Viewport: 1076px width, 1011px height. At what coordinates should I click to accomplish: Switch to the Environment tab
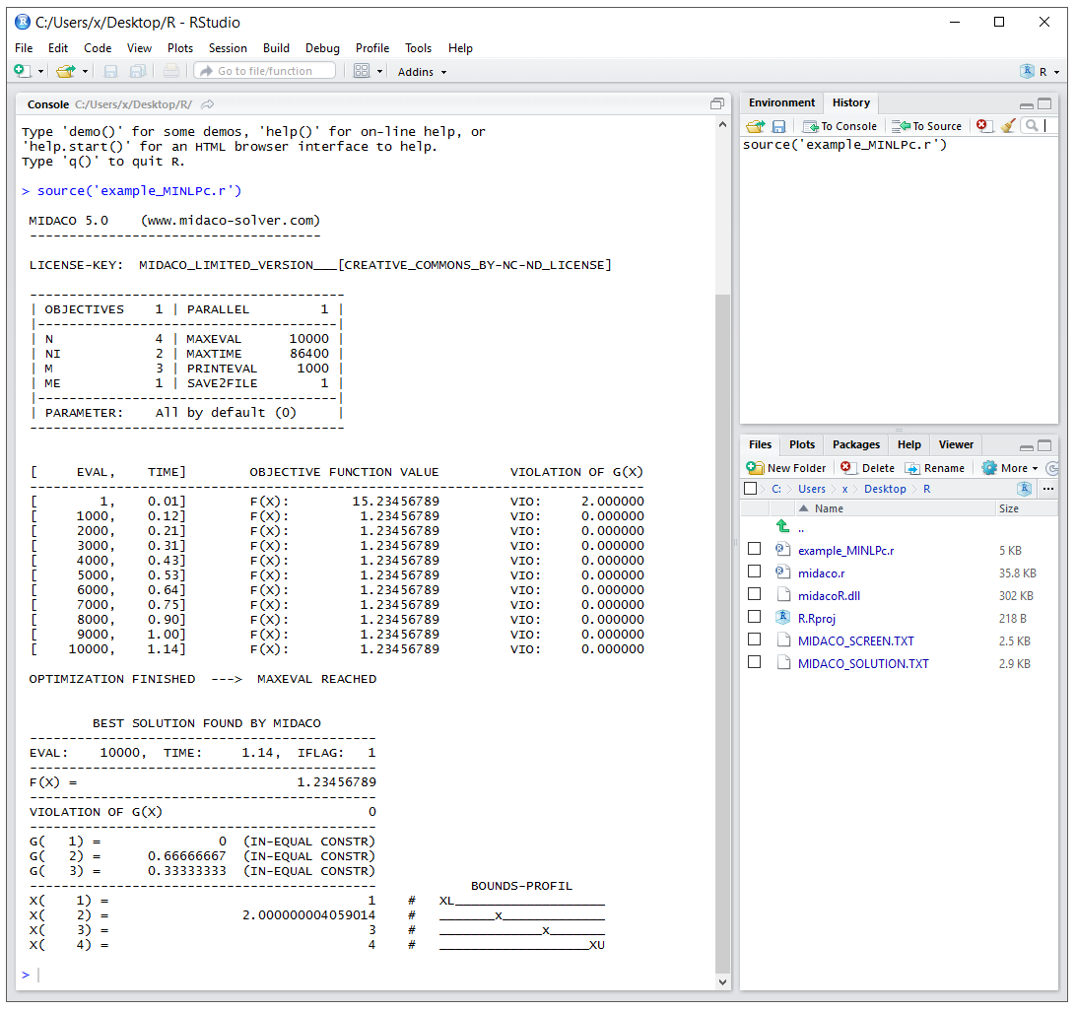point(781,102)
